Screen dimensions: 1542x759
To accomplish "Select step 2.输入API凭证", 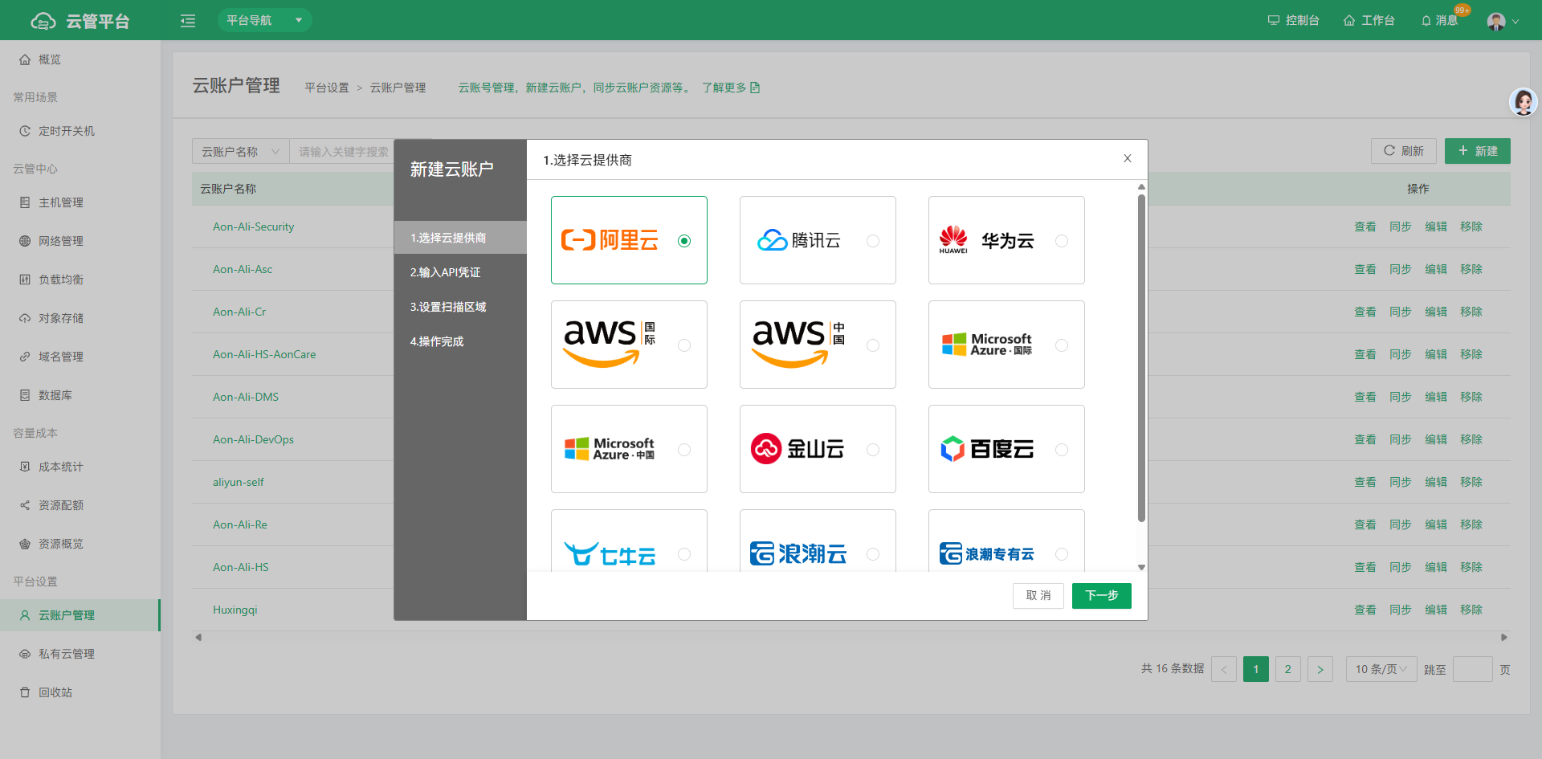I will [460, 272].
